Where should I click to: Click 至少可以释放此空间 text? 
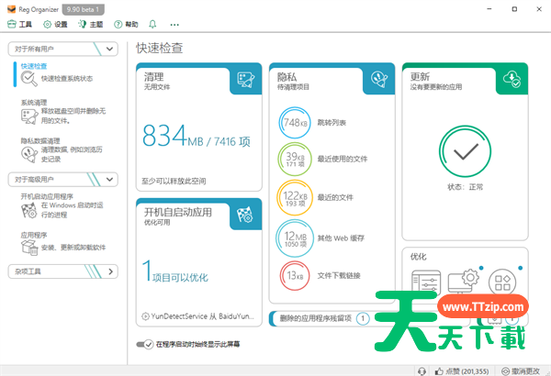174,182
